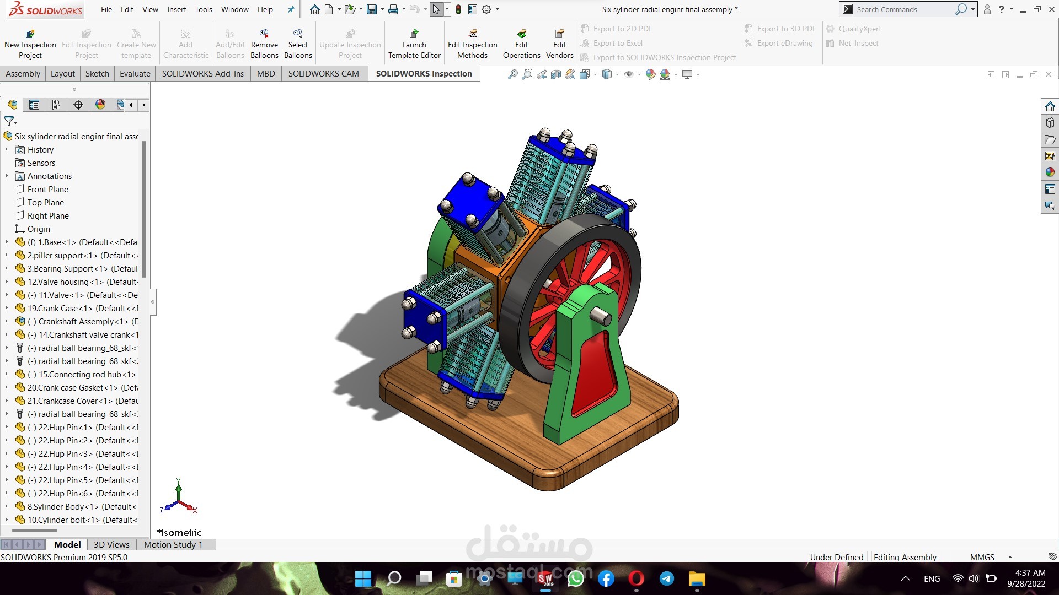Open the ConfigurationManager tab icon
Image resolution: width=1059 pixels, height=595 pixels.
[56, 105]
